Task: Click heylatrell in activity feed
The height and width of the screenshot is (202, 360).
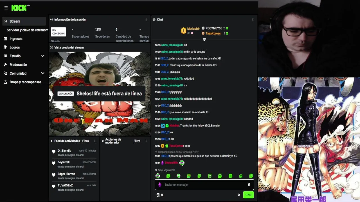Action: coord(64,162)
